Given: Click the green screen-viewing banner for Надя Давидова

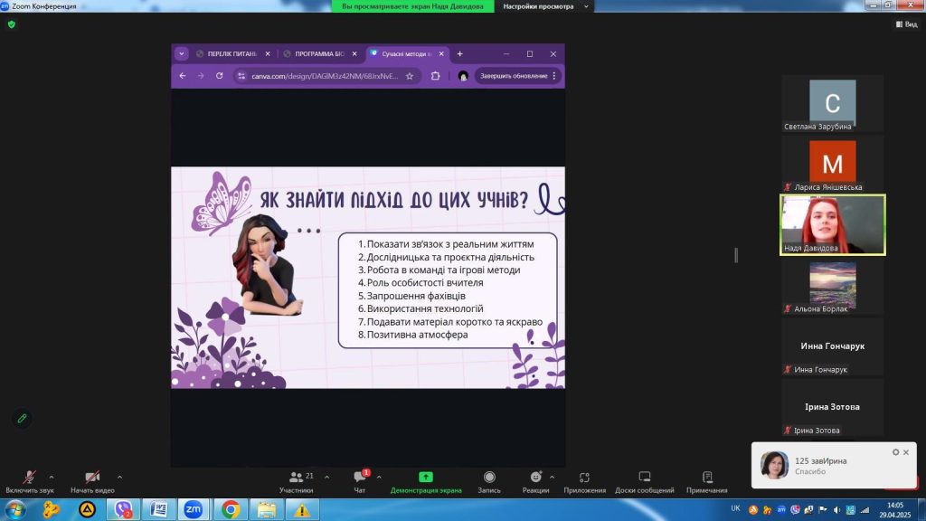Looking at the screenshot, I should pos(412,6).
